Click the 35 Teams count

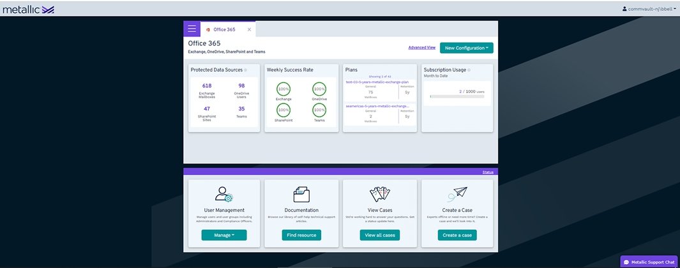241,109
